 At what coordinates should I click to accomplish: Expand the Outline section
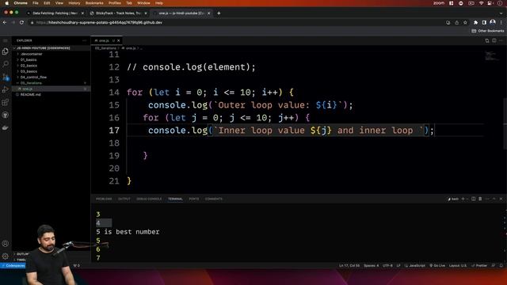pos(21,254)
